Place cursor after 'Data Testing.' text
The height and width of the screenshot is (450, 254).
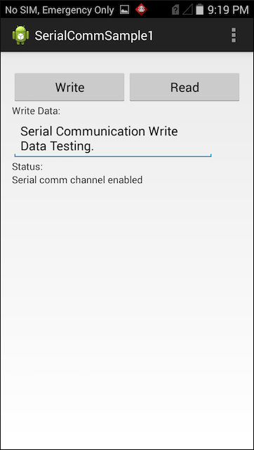coord(95,146)
